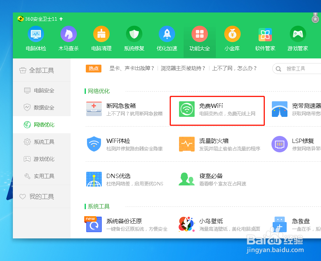The height and width of the screenshot is (261, 321).
Task: Open 软件管家 colorful icon
Action: [265, 34]
